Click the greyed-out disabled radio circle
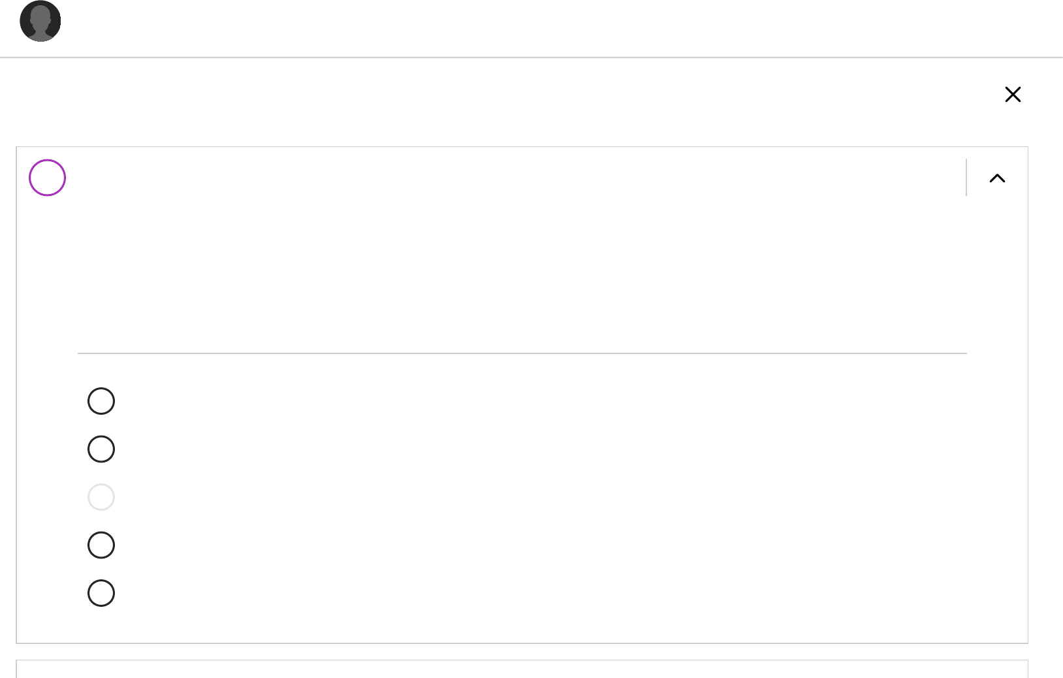This screenshot has height=678, width=1063. click(x=101, y=497)
